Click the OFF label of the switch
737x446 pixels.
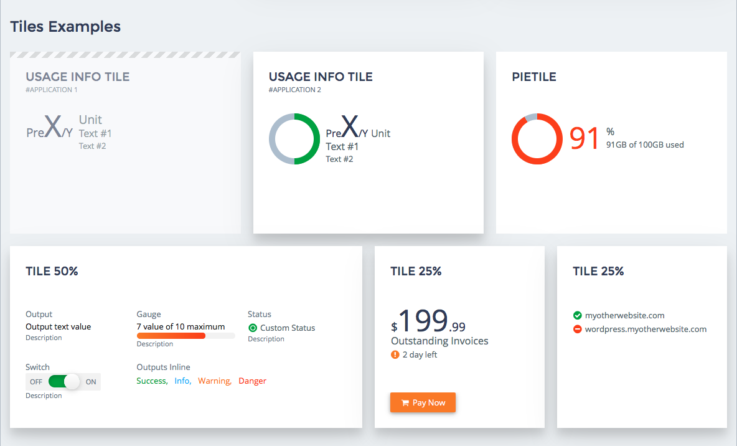(36, 382)
